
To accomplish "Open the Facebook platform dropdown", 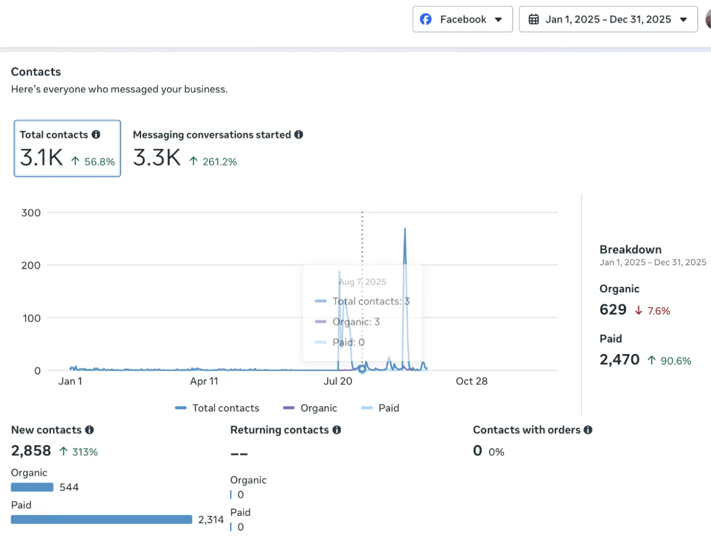I will click(x=463, y=19).
